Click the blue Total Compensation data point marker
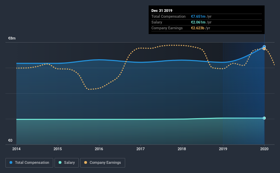The height and width of the screenshot is (173, 280). pyautogui.click(x=264, y=47)
